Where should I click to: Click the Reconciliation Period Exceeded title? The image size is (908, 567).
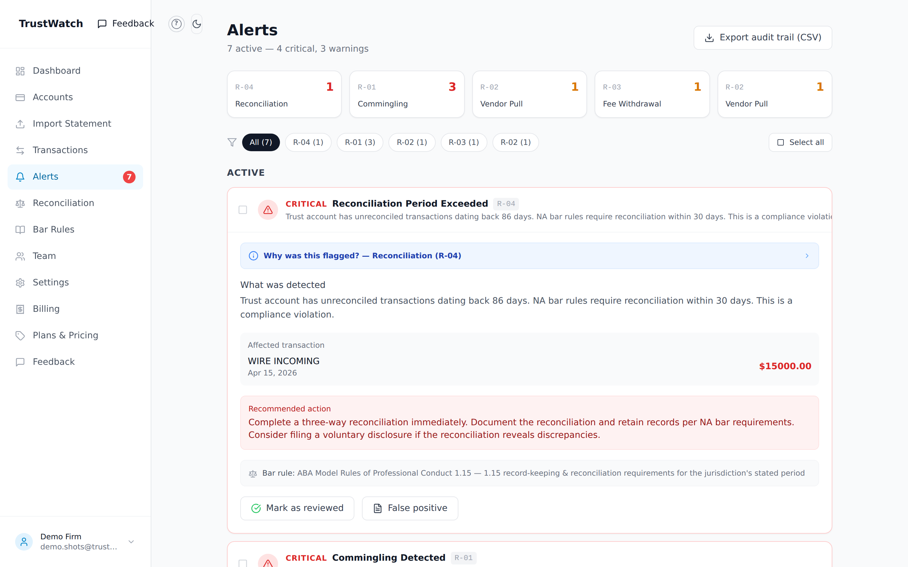coord(410,203)
